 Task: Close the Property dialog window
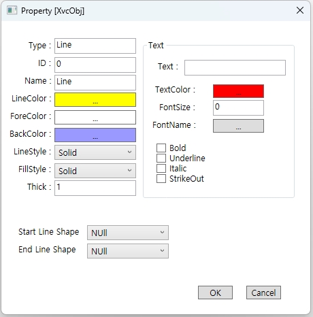point(300,10)
